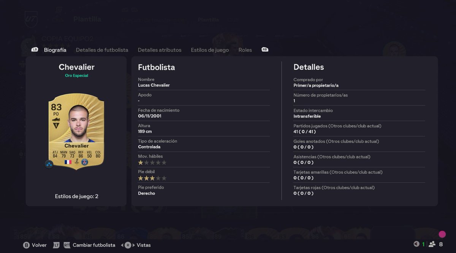This screenshot has height=253, width=456.
Task: Go to the Roles tab
Action: [x=245, y=50]
